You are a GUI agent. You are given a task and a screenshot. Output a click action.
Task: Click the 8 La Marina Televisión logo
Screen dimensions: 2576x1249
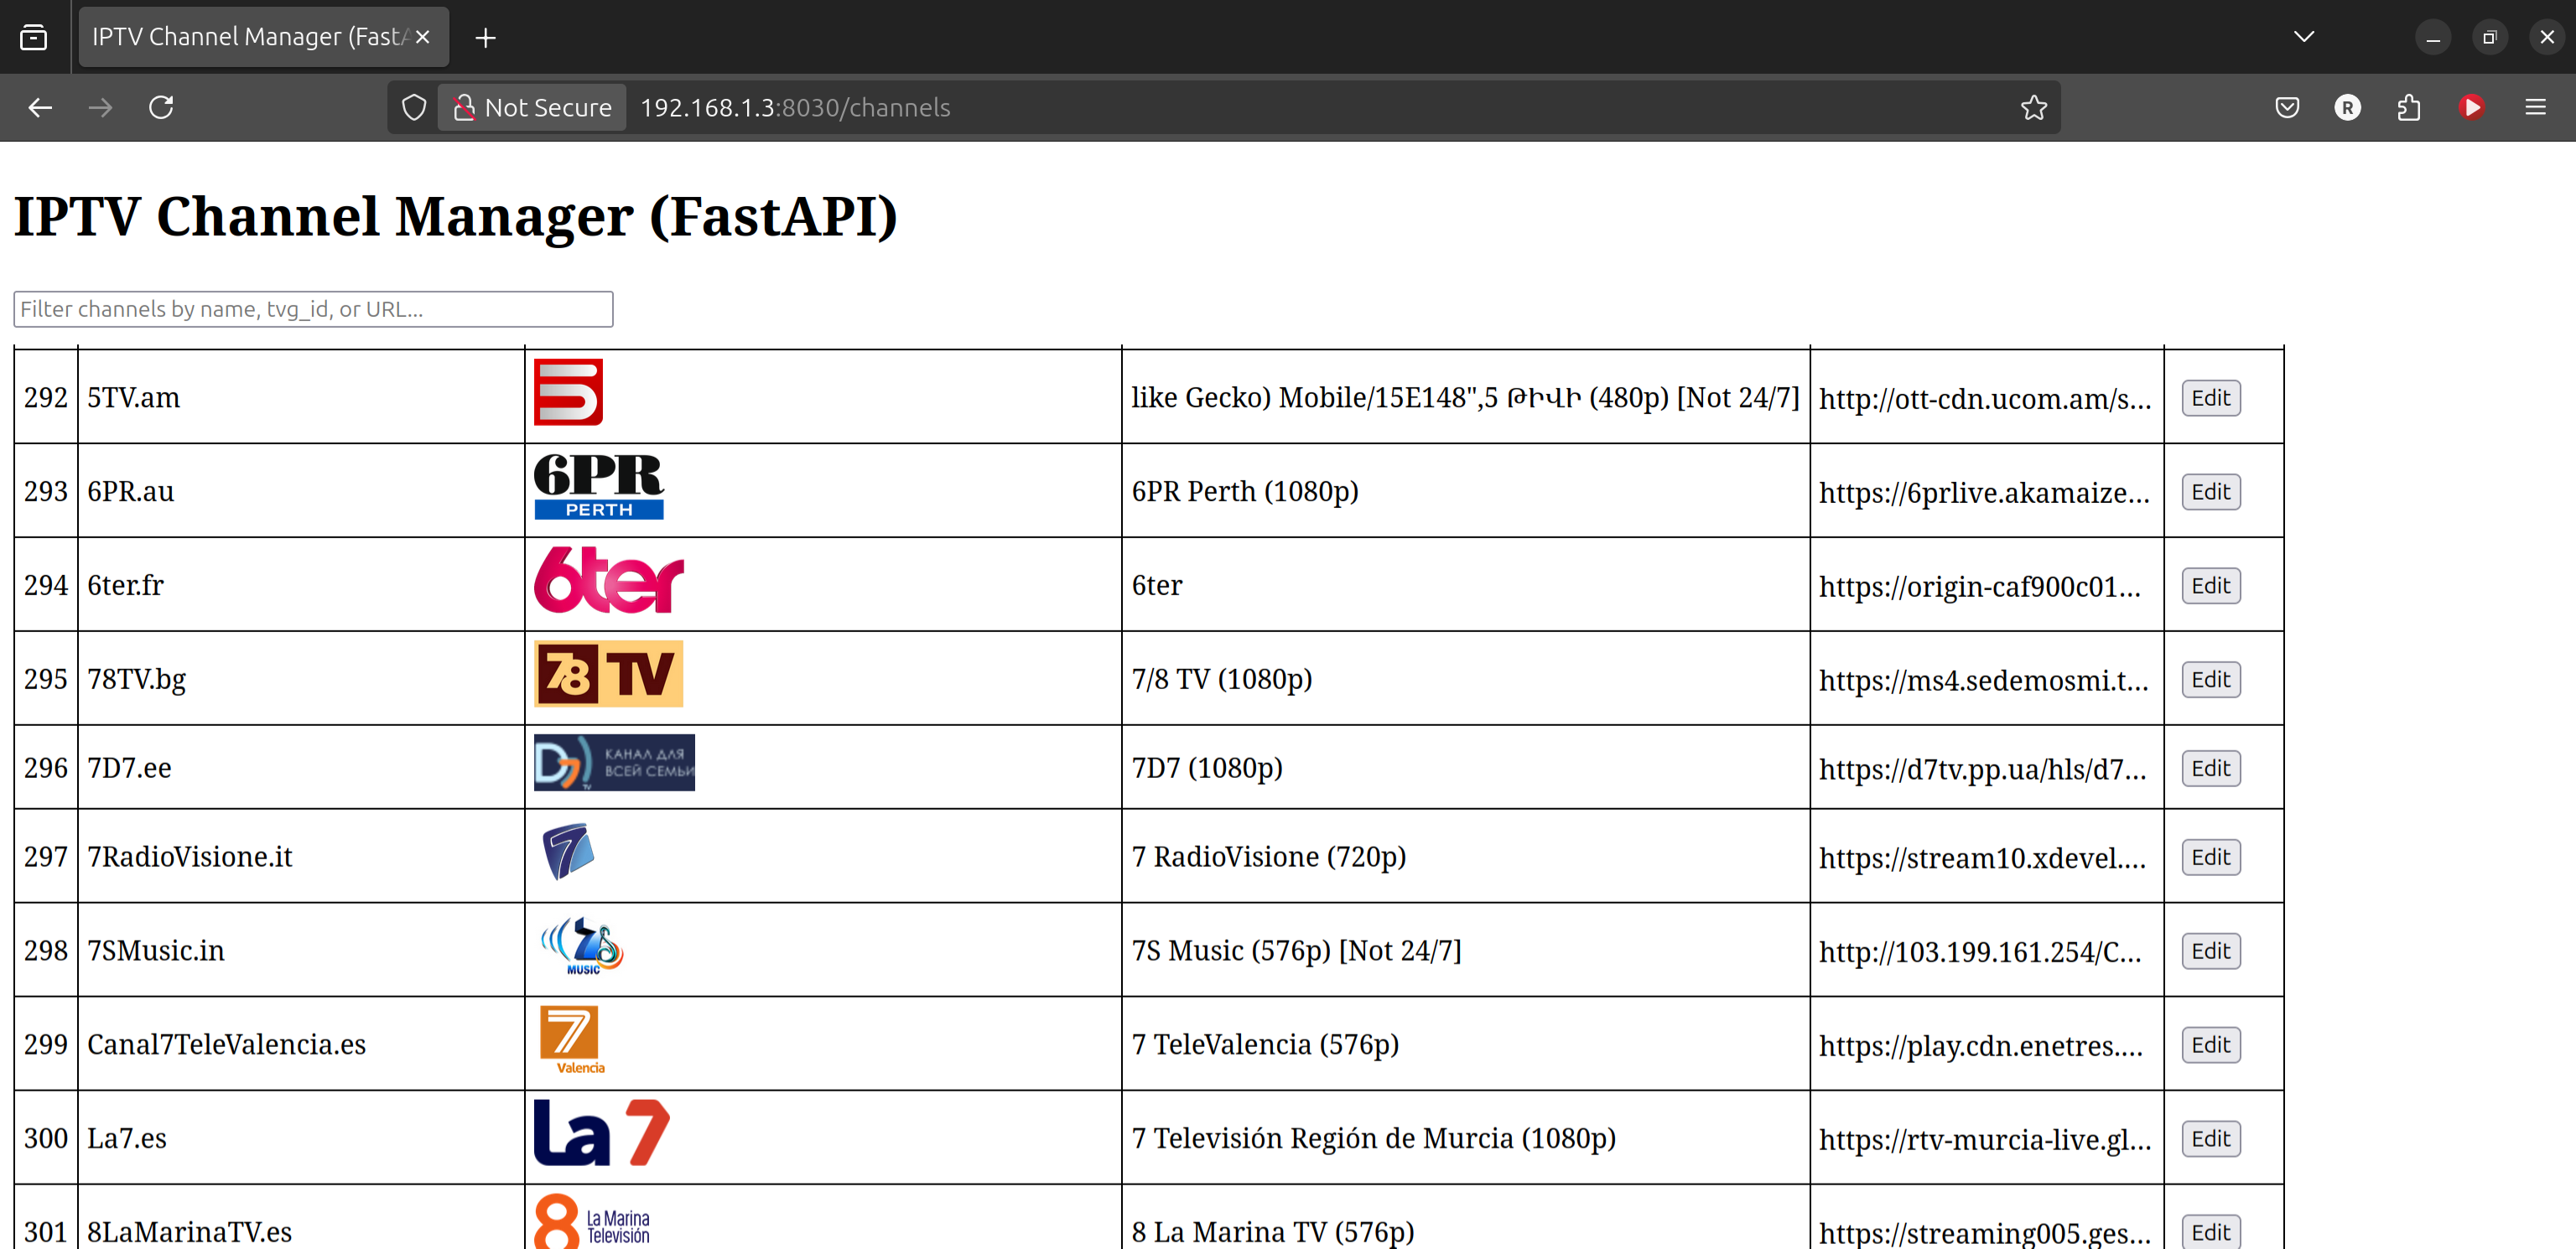[592, 1221]
